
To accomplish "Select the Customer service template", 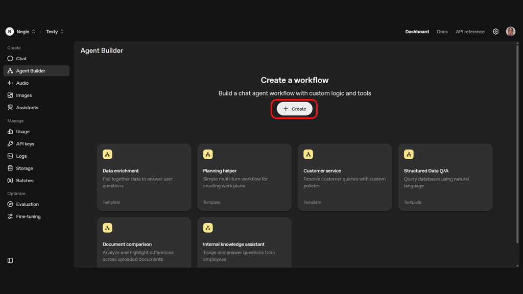I will (345, 177).
